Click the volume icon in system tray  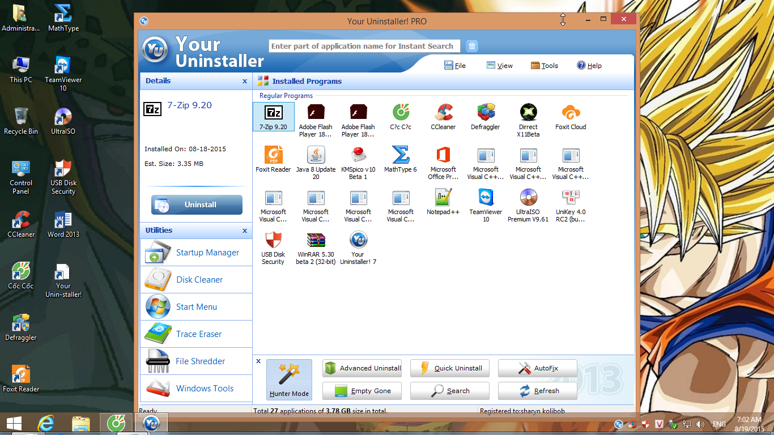(700, 424)
